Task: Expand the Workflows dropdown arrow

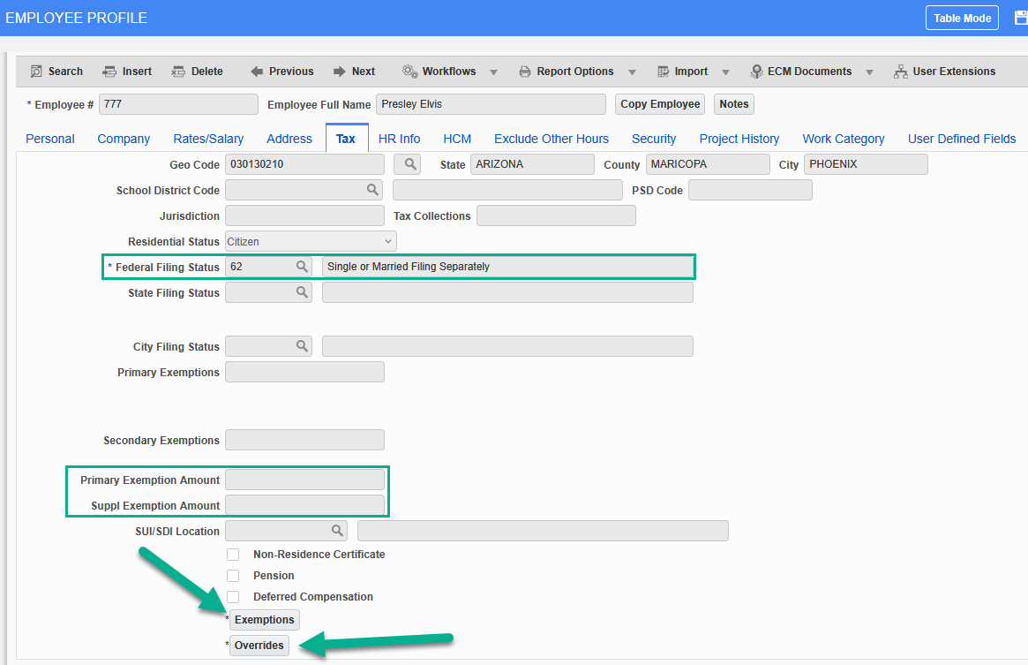Action: (x=493, y=72)
